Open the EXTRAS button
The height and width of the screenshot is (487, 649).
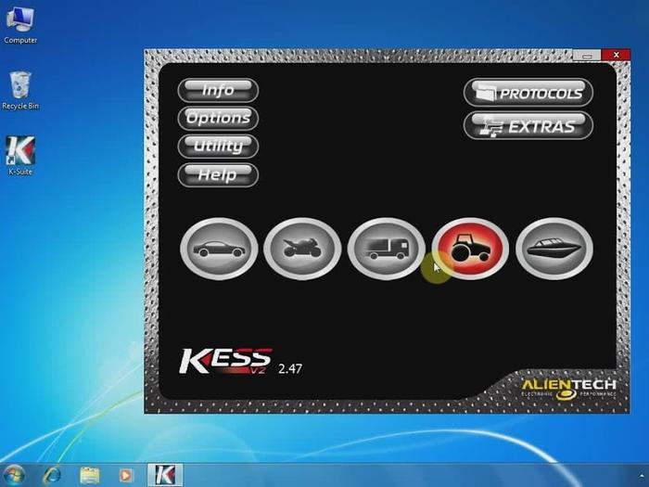click(528, 126)
